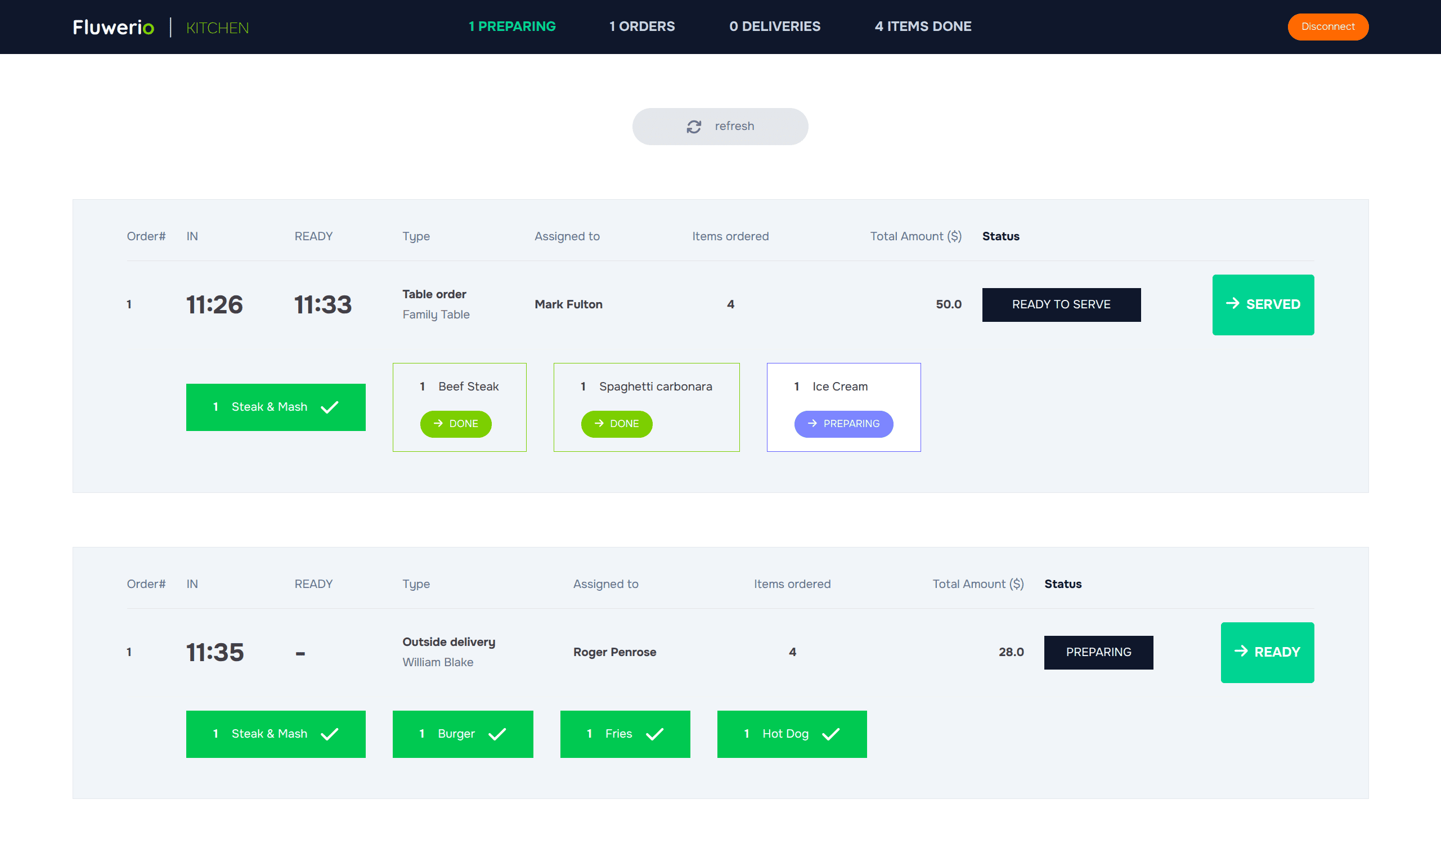Click checkmark on delivery order's Steak & Mash
The width and height of the screenshot is (1441, 853).
tap(329, 734)
